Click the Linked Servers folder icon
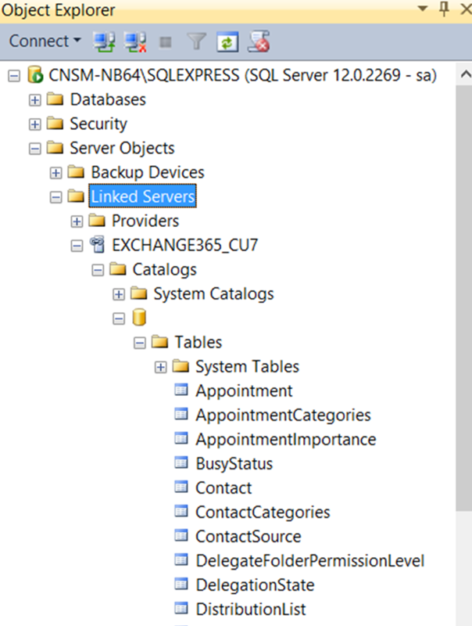472x626 pixels. click(75, 196)
